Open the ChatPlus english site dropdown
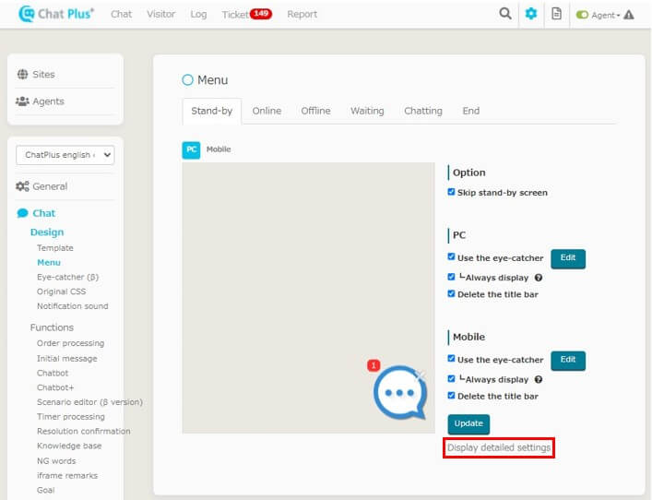The height and width of the screenshot is (500, 652). tap(65, 155)
